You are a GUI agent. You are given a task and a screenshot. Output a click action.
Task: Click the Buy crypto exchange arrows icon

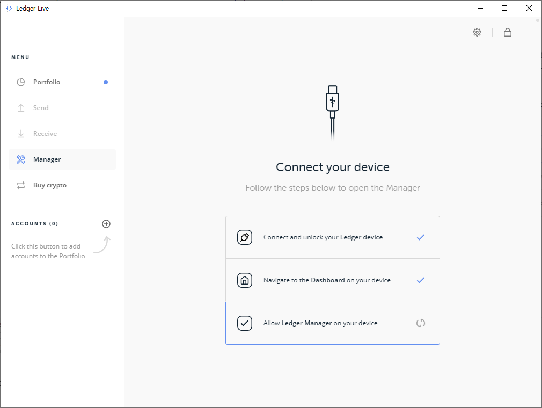click(21, 185)
